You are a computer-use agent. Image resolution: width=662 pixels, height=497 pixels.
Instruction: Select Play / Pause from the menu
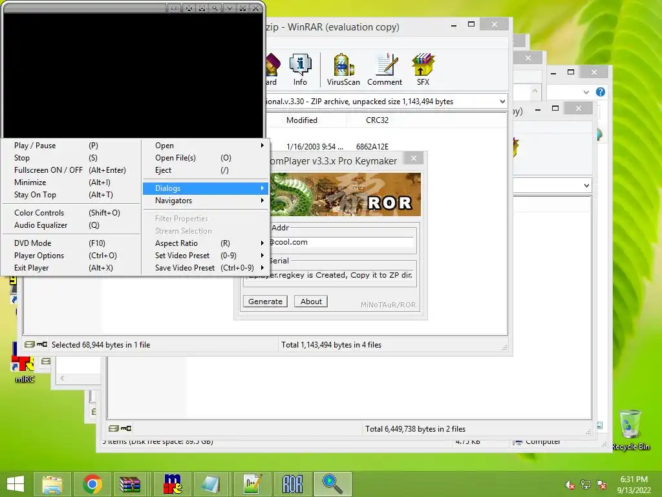pos(71,146)
